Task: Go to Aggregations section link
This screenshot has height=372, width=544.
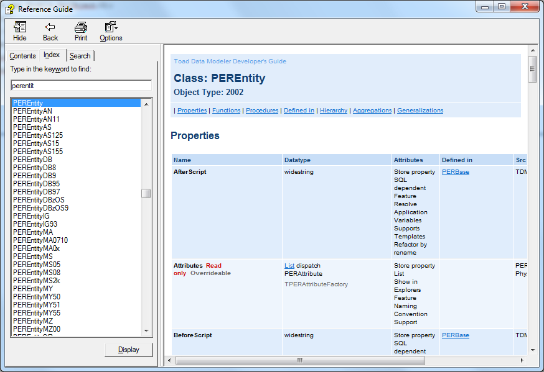Action: [372, 110]
